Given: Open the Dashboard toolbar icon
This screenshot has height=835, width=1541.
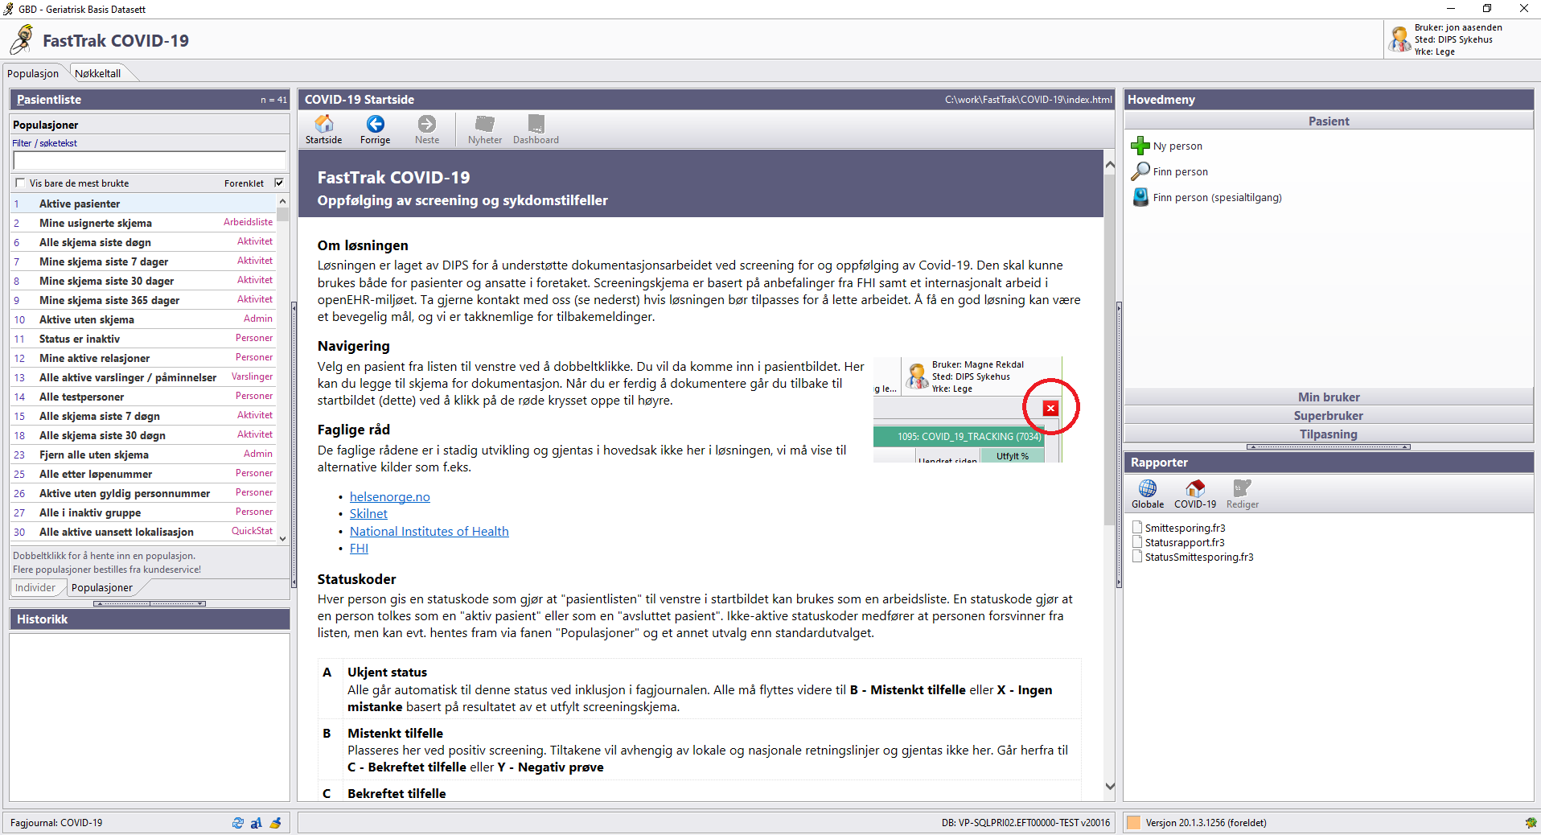Looking at the screenshot, I should point(536,124).
